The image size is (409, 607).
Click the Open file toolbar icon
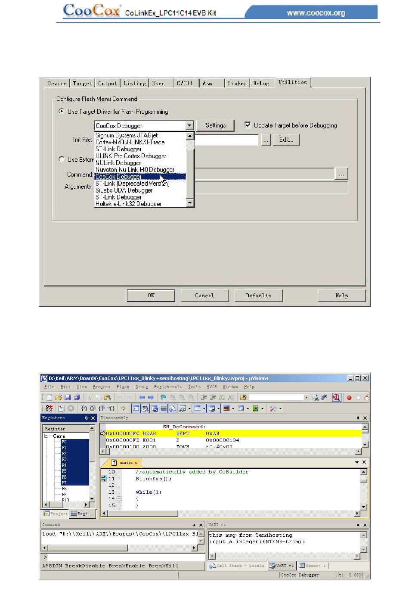click(x=59, y=398)
